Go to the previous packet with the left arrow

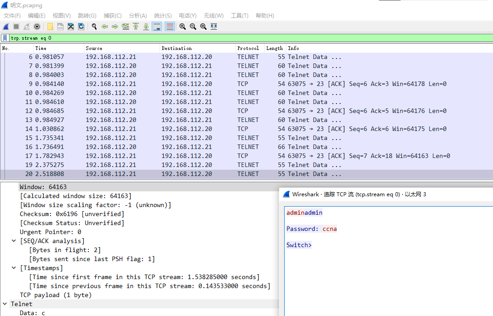click(105, 27)
